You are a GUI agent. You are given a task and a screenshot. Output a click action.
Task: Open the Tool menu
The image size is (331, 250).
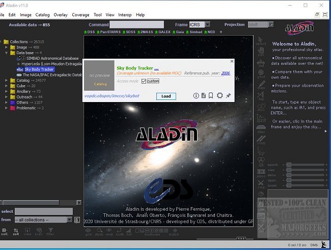coord(98,15)
